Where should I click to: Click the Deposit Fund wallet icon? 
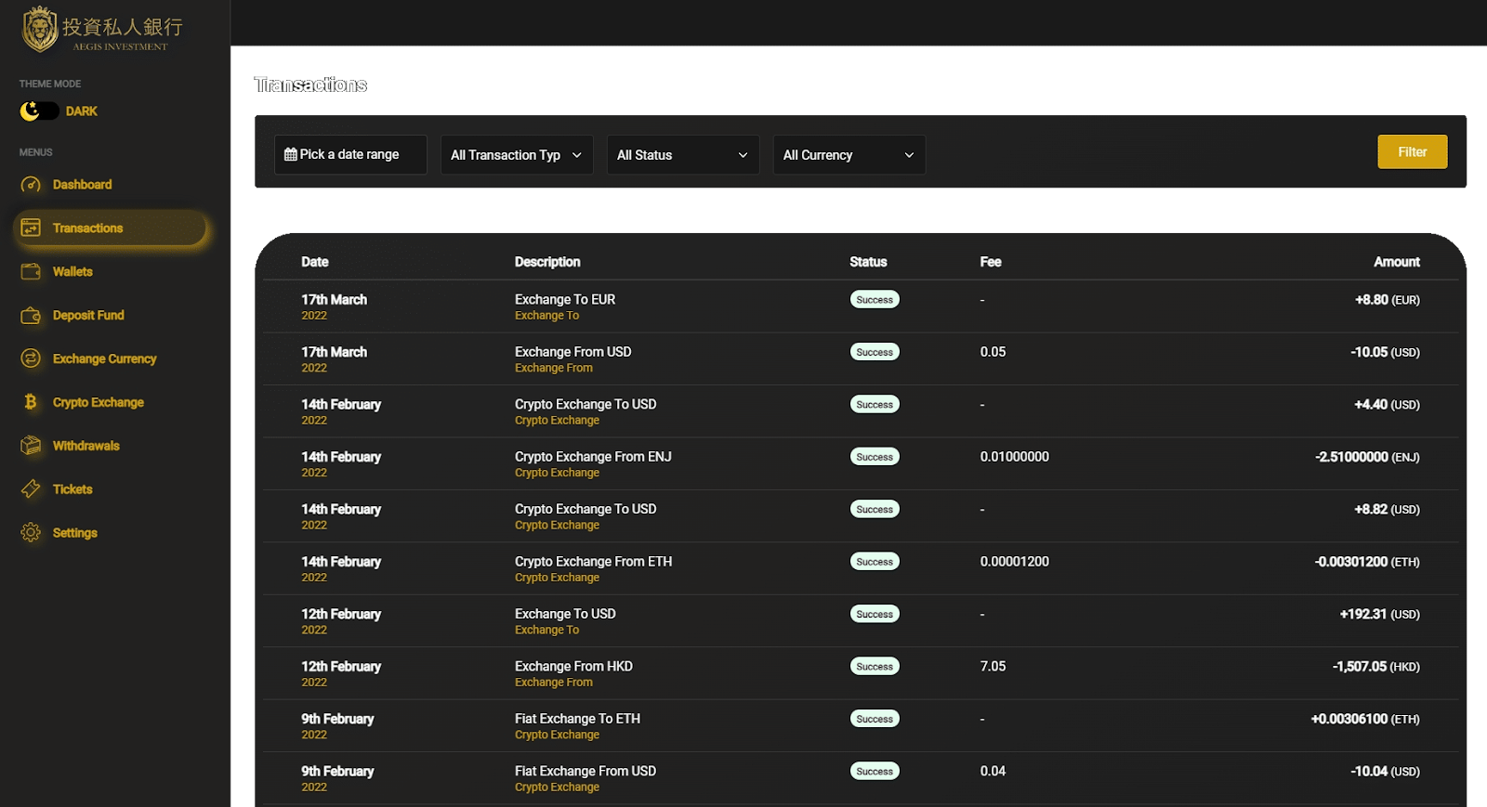point(31,315)
